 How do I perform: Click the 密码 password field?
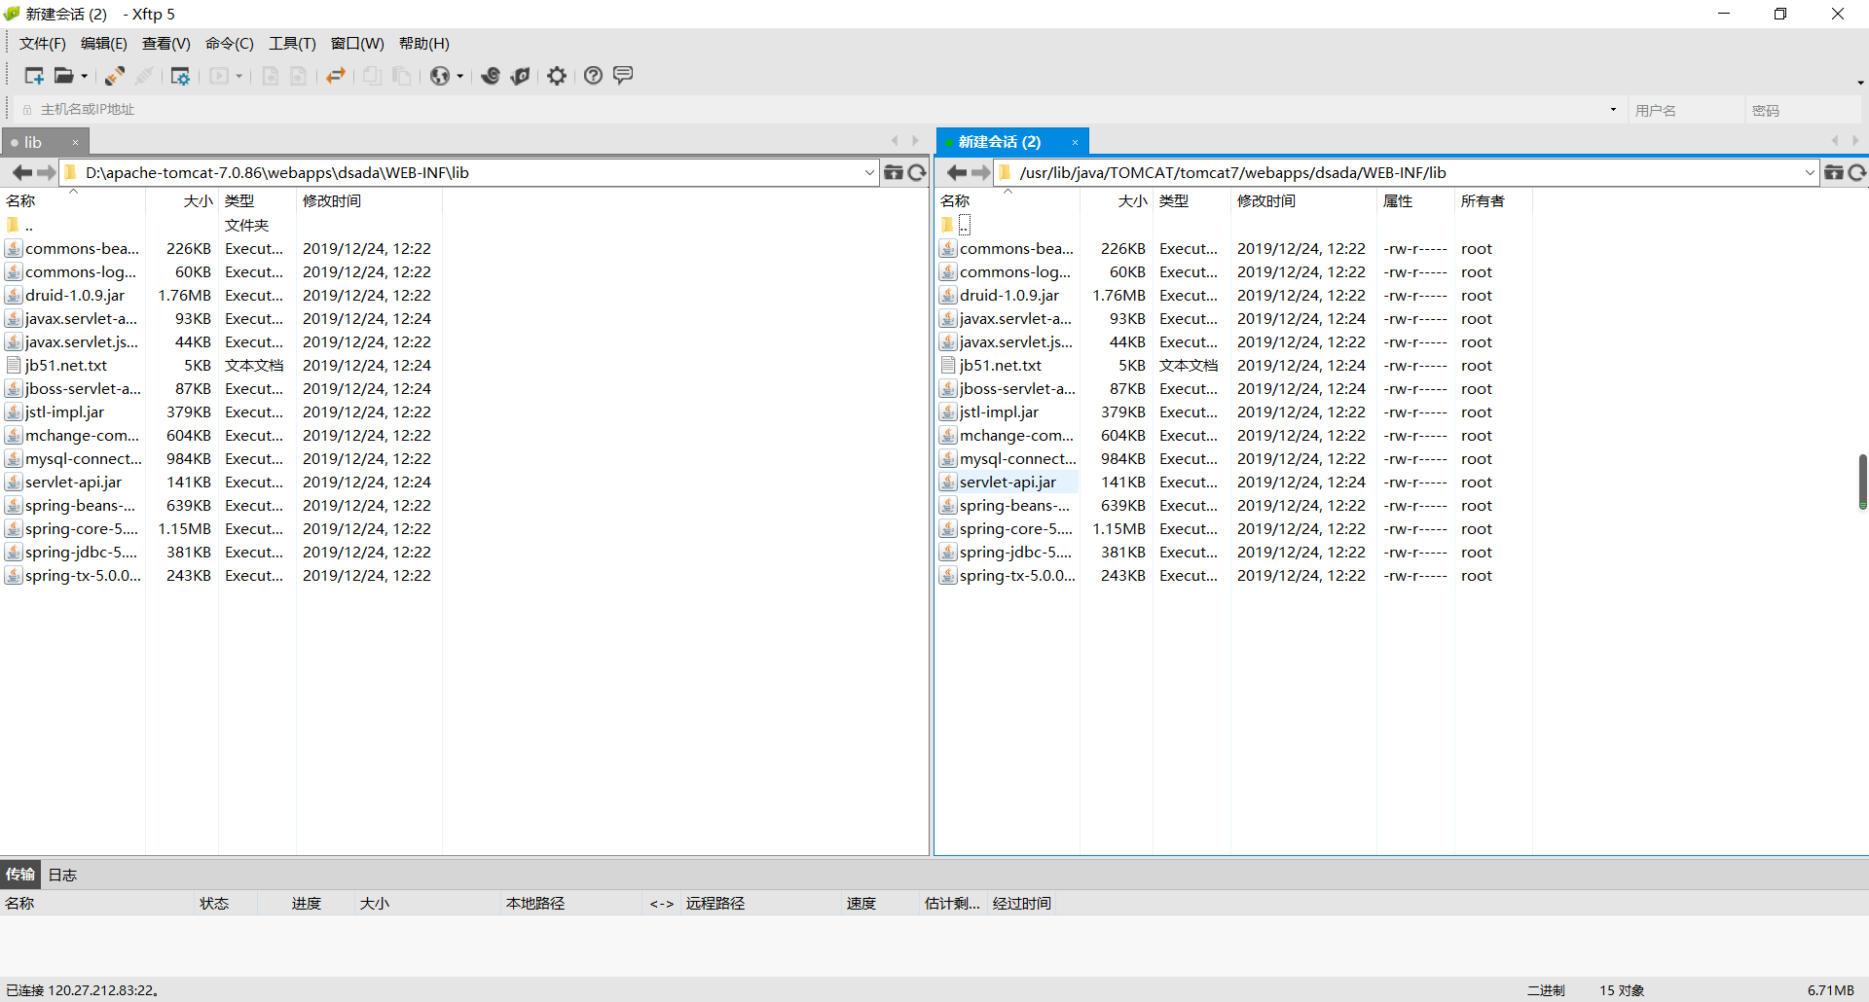click(1803, 110)
